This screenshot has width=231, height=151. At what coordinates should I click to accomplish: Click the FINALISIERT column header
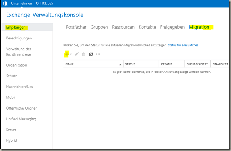pyautogui.click(x=220, y=64)
